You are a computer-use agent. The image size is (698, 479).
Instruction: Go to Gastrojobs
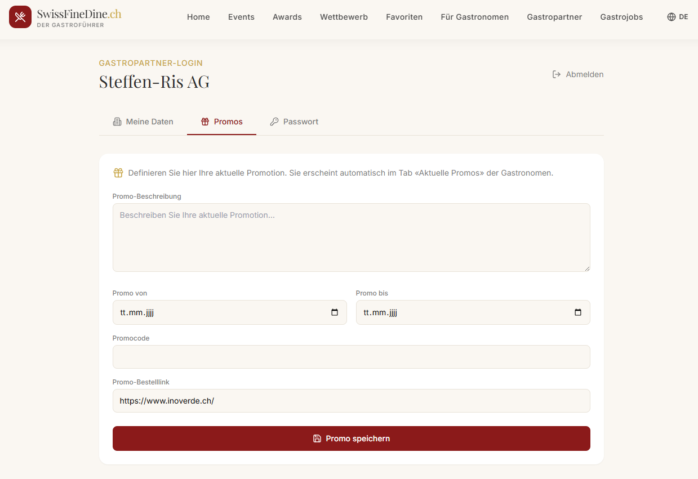(621, 17)
